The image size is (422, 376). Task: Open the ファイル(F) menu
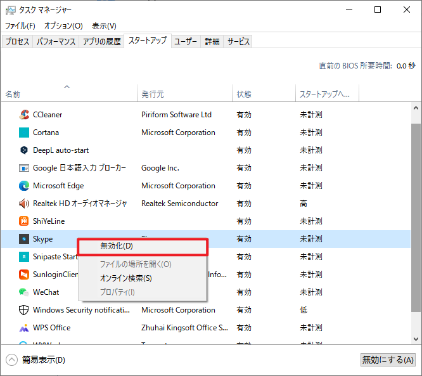click(20, 26)
